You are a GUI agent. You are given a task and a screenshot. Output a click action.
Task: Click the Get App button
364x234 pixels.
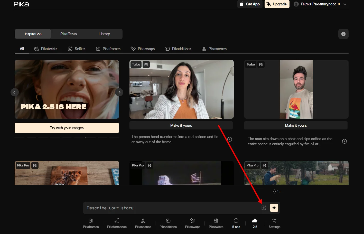250,4
